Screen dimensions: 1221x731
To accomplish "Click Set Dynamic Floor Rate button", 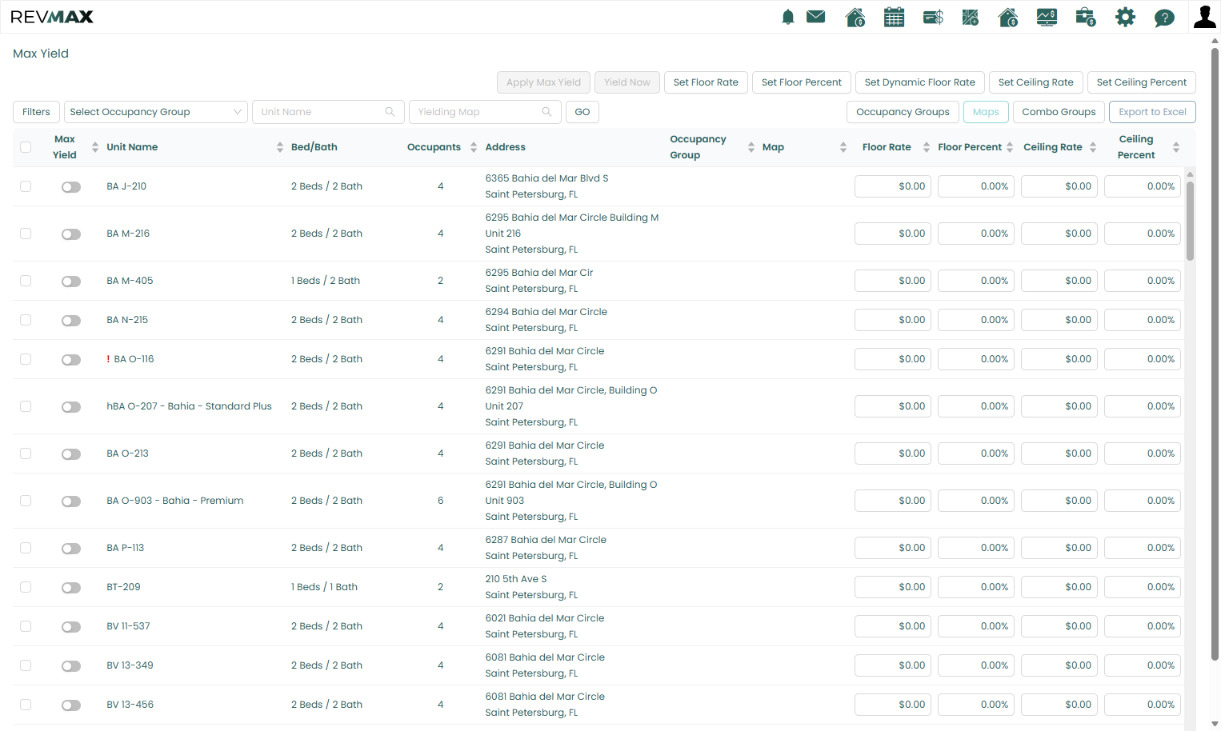I will [x=920, y=82].
